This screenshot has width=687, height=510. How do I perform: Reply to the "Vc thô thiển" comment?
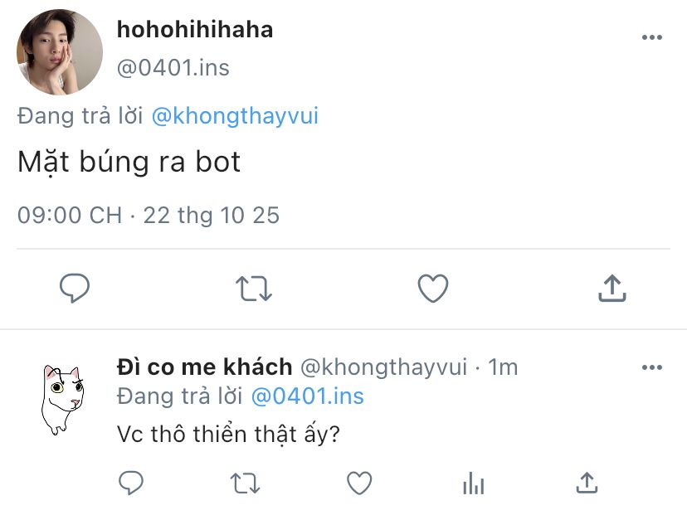tap(131, 482)
